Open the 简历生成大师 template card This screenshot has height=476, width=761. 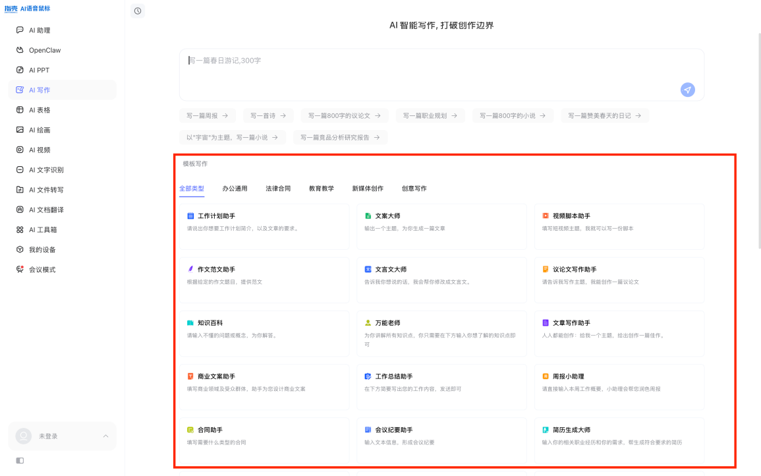coord(619,440)
